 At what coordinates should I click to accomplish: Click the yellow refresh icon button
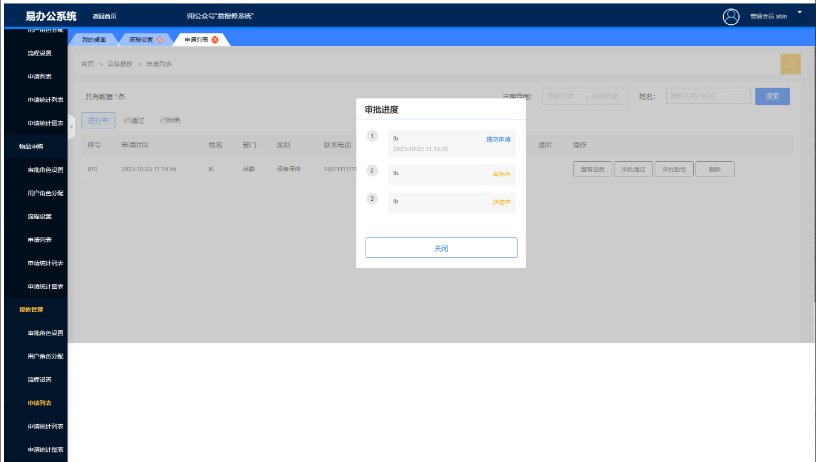coord(791,64)
